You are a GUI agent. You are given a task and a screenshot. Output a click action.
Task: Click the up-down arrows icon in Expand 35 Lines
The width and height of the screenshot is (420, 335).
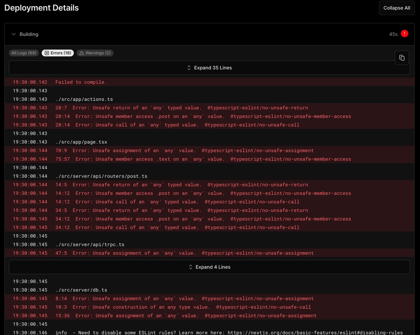pyautogui.click(x=189, y=68)
